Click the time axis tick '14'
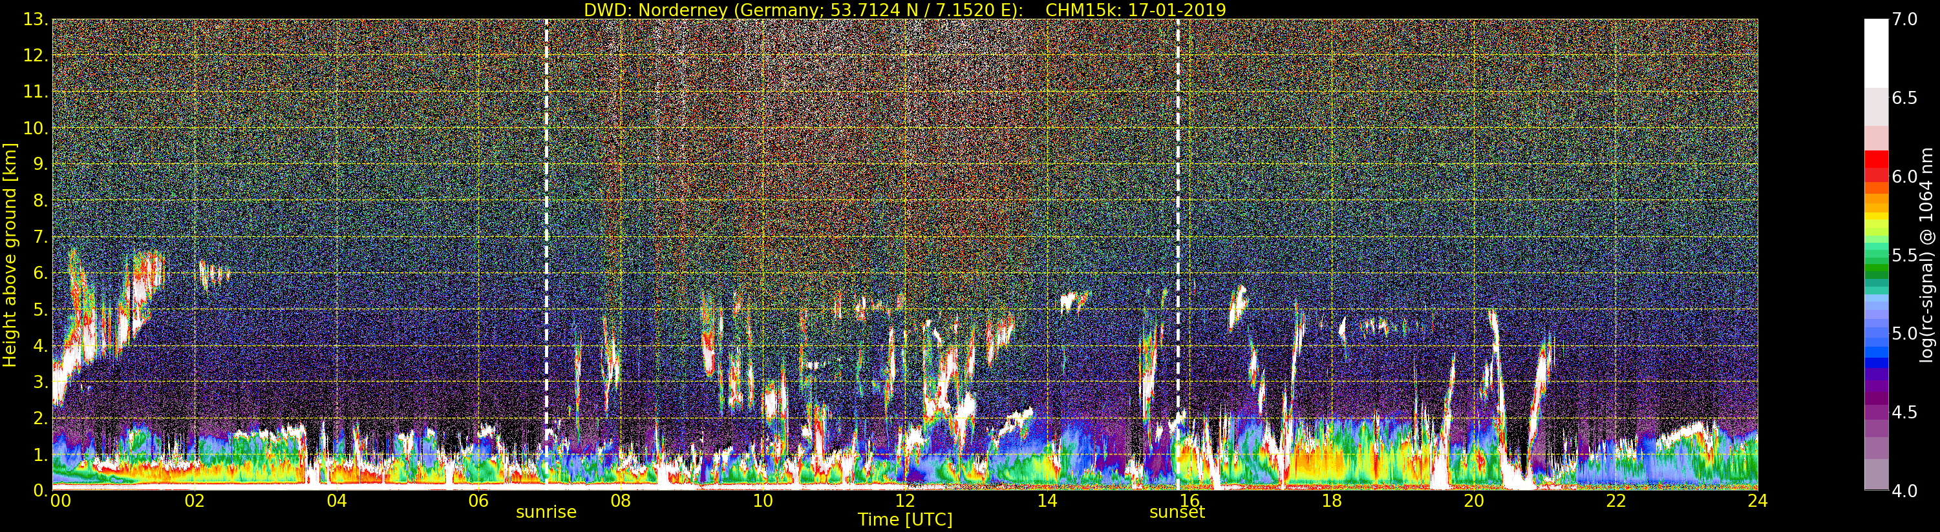Viewport: 1940px width, 532px height. coord(1047,500)
